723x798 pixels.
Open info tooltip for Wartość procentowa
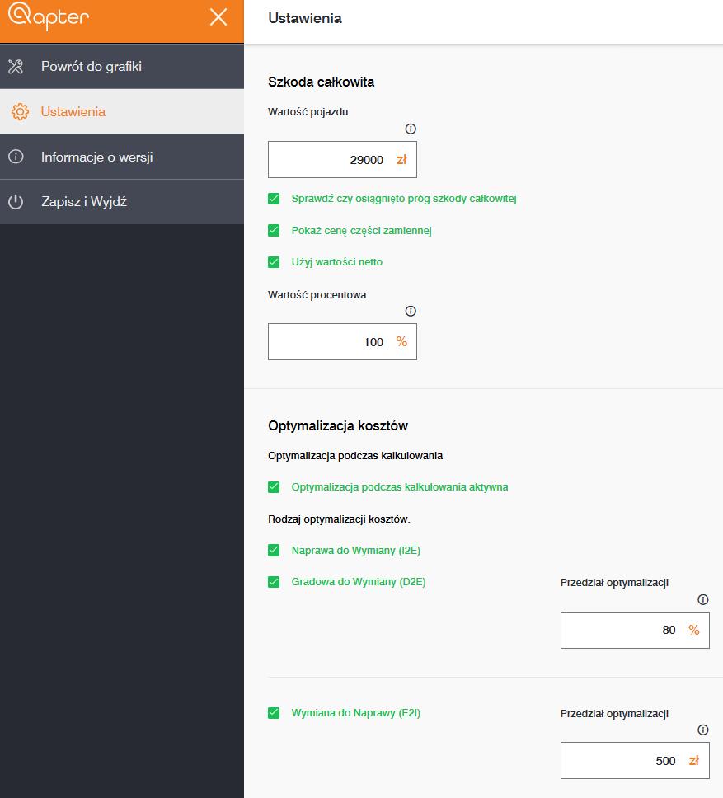click(x=411, y=311)
